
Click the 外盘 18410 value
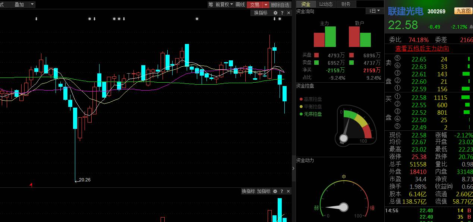[x=418, y=172]
